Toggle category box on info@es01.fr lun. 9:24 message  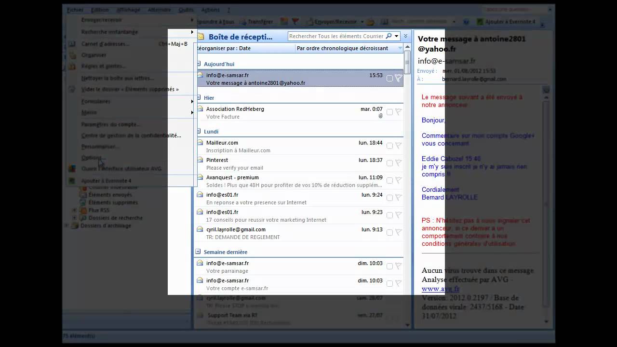click(389, 198)
